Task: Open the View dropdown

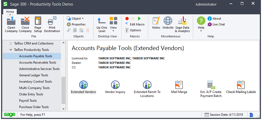Action: (x=113, y=24)
